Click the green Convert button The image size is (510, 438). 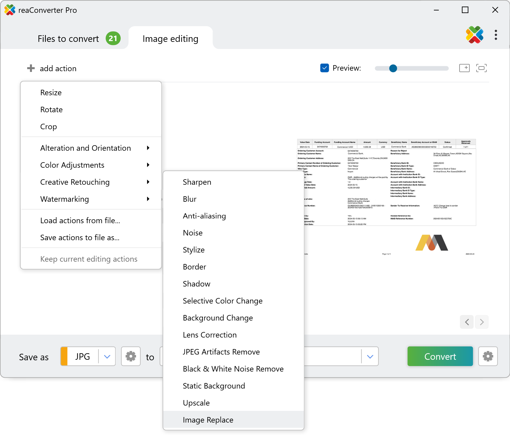pos(440,356)
